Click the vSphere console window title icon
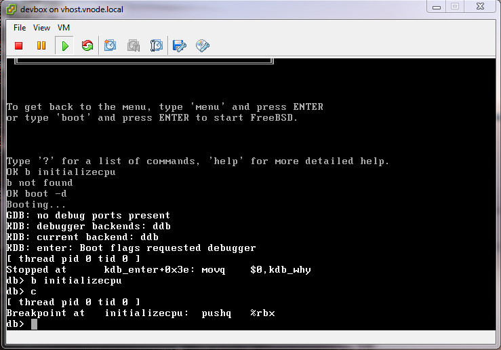This screenshot has height=350, width=501. 11,9
